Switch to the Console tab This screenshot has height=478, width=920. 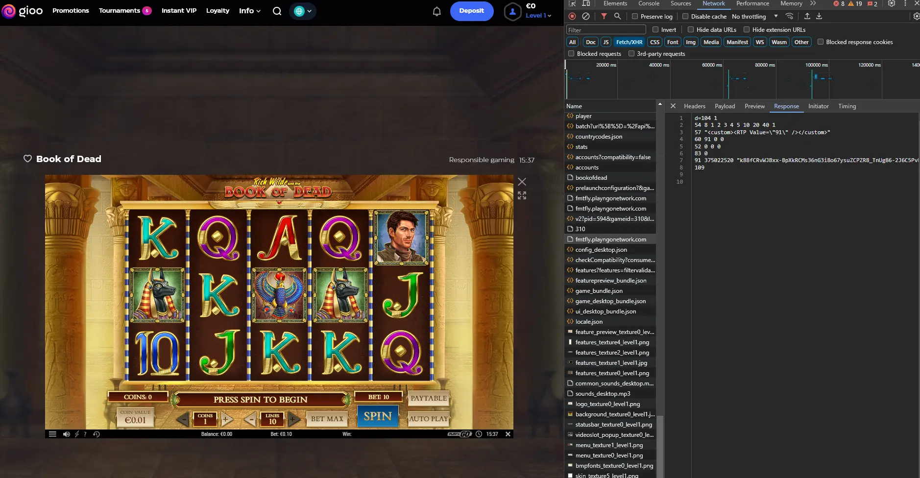649,3
